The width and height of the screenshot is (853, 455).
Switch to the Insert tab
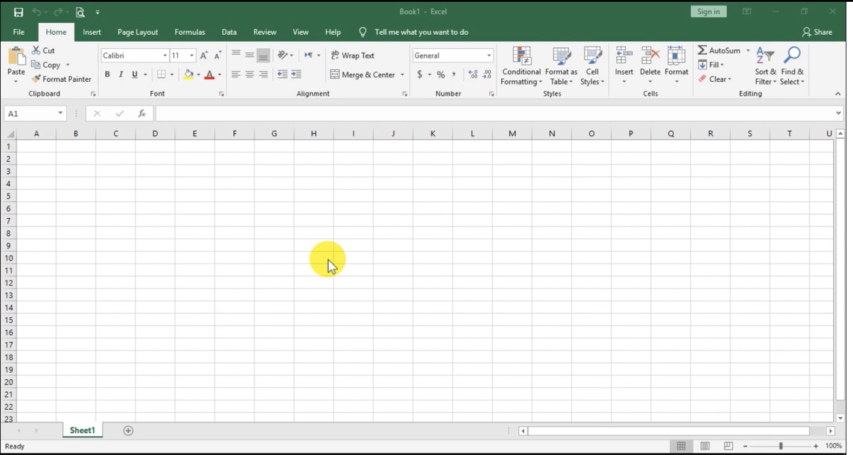pyautogui.click(x=92, y=32)
